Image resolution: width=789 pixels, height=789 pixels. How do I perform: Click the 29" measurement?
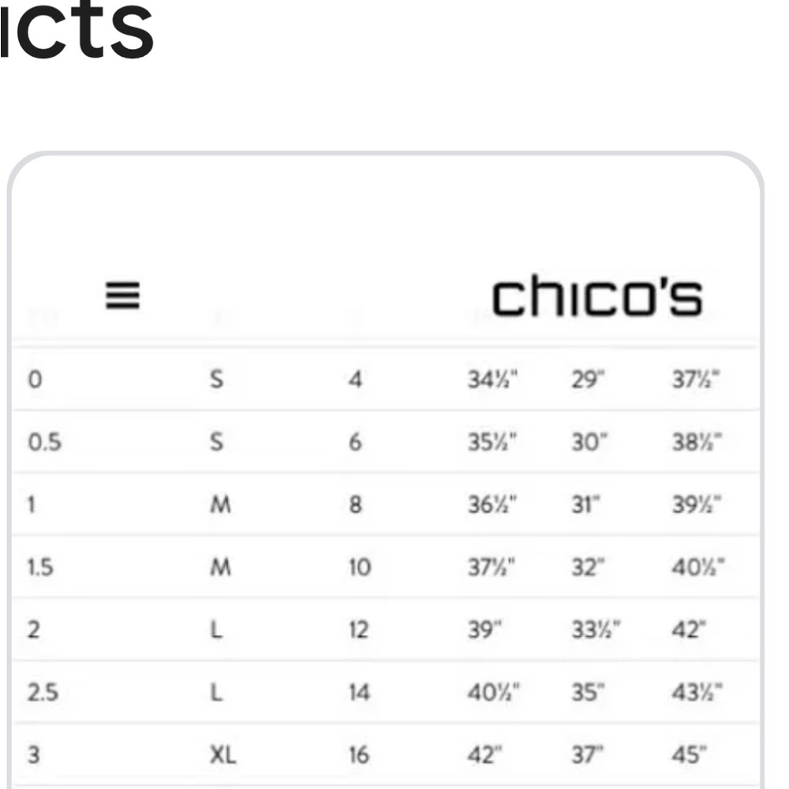pos(587,380)
